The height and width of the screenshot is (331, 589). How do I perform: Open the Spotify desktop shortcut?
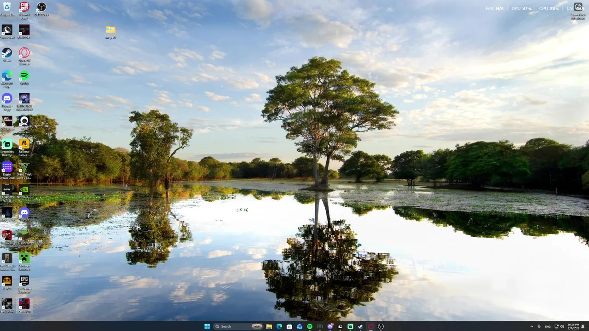(x=24, y=78)
